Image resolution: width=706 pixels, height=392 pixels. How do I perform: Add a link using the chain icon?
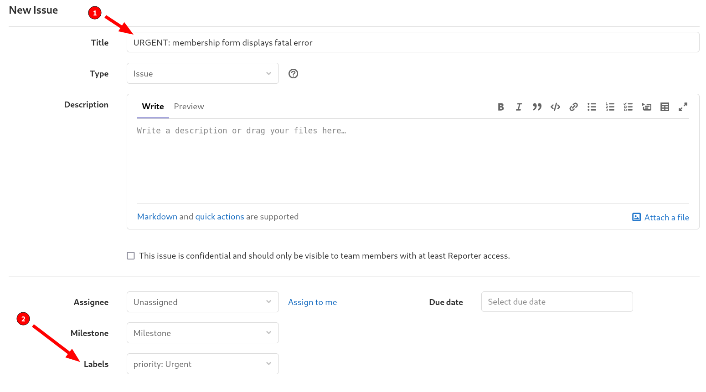(x=573, y=107)
